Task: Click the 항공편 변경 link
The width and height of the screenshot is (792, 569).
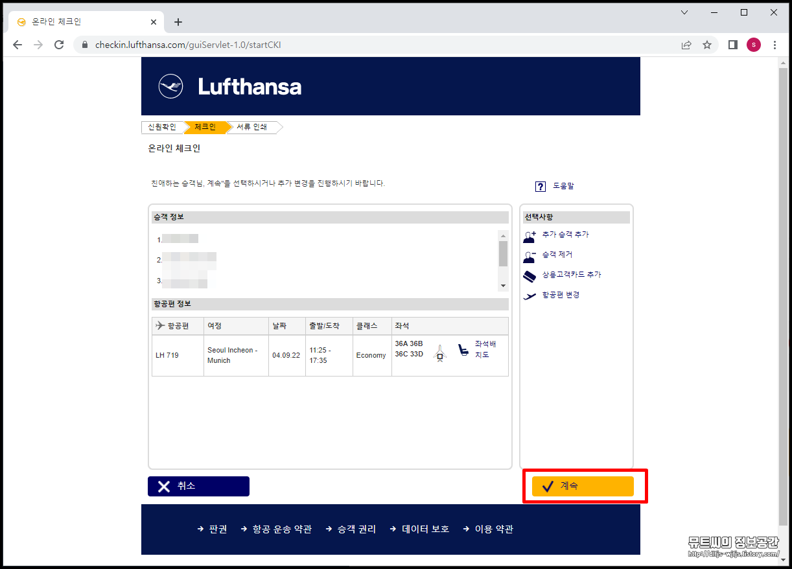Action: click(x=561, y=295)
